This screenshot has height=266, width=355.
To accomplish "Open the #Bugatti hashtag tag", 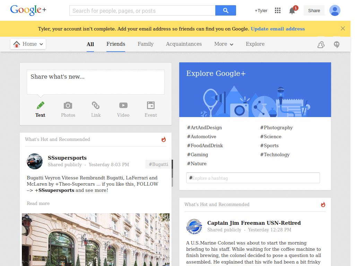I will tap(158, 164).
